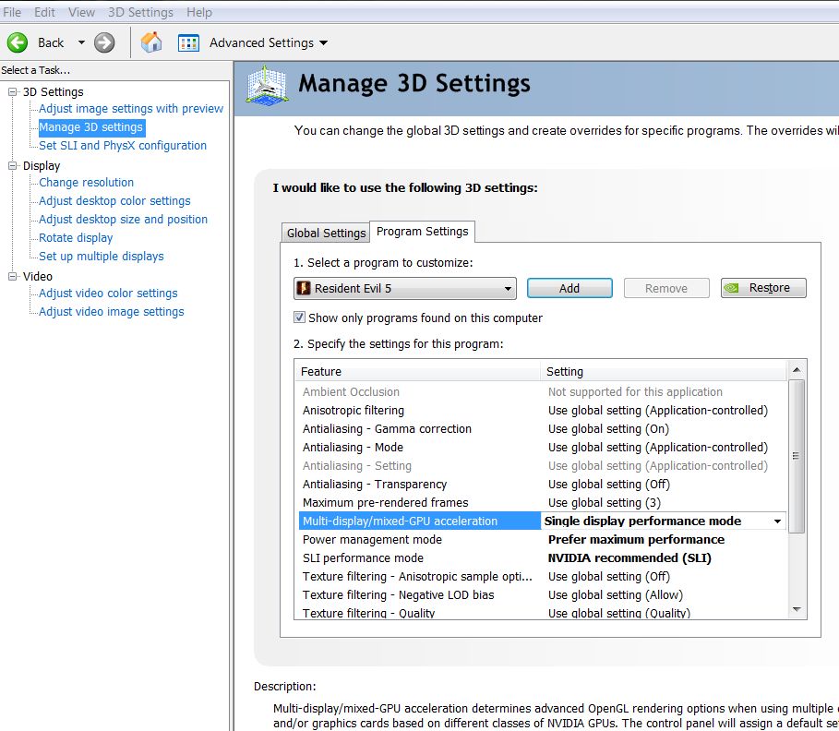Click the Add program button

[569, 288]
